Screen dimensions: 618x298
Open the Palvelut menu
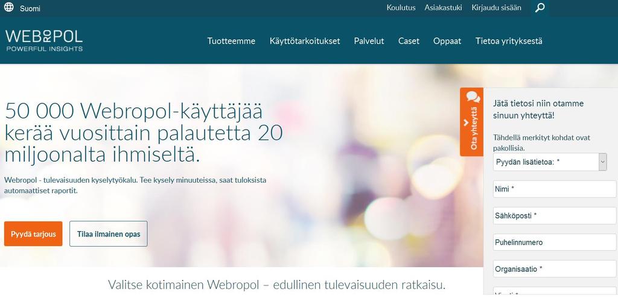pyautogui.click(x=369, y=41)
